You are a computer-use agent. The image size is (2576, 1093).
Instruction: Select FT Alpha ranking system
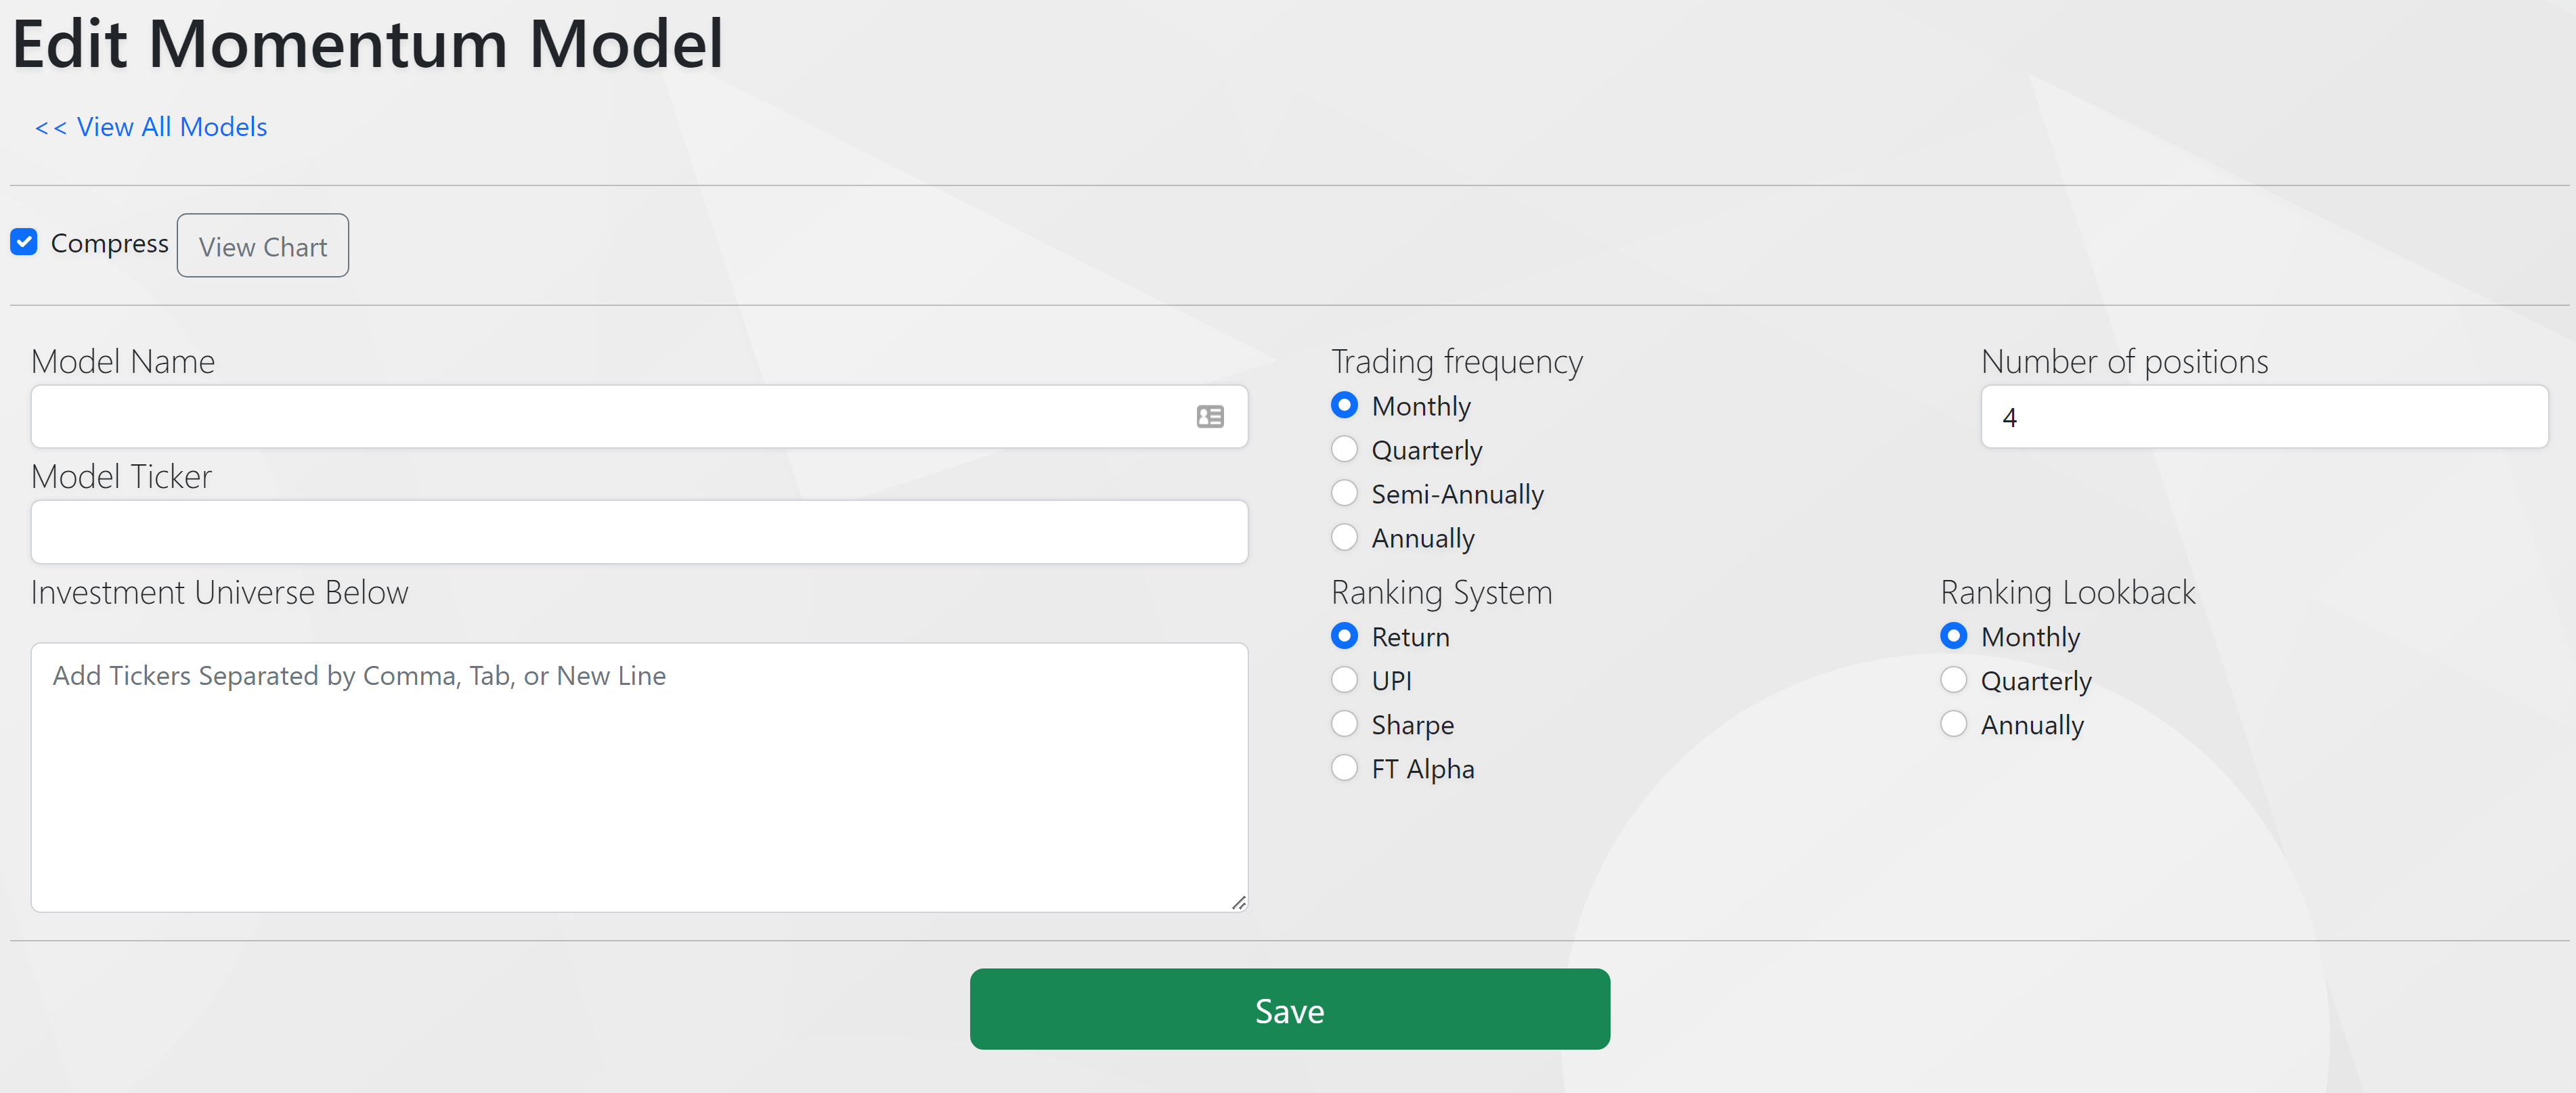(1344, 768)
